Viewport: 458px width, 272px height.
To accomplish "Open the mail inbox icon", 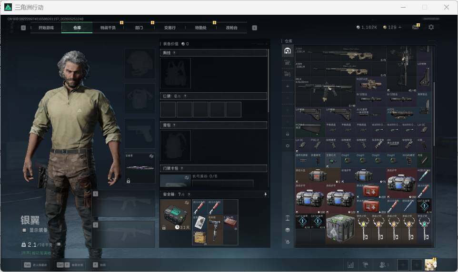I will coord(415,27).
